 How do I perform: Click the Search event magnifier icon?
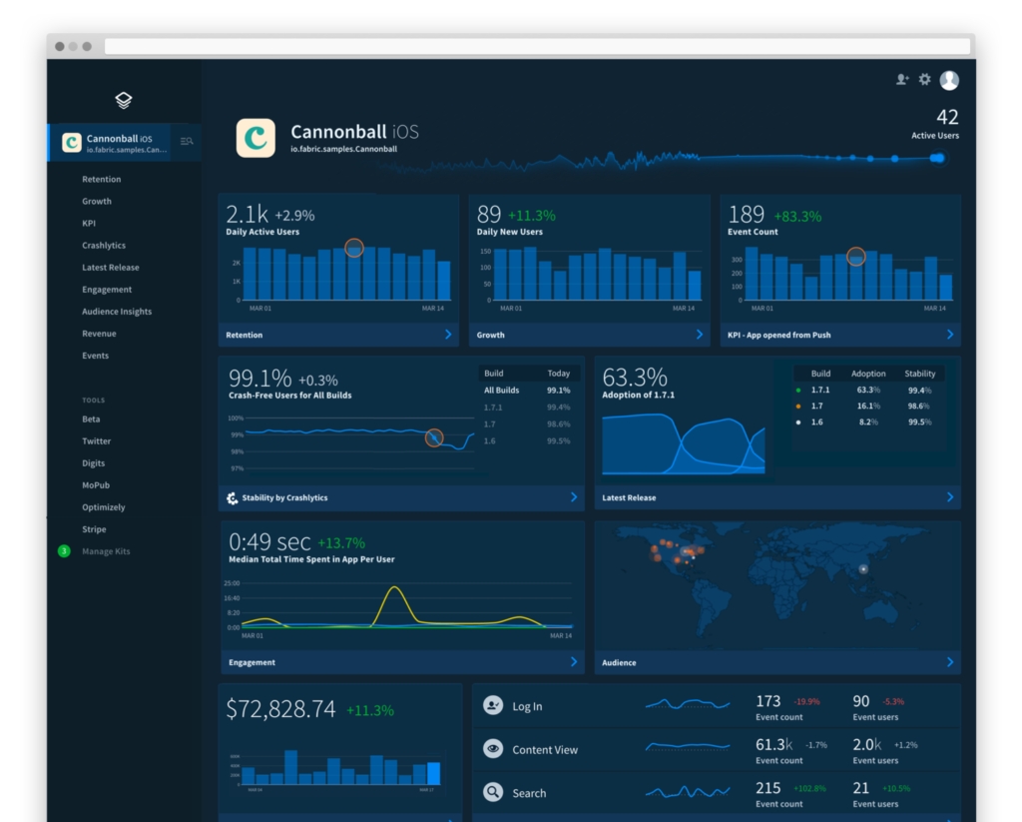tap(493, 793)
